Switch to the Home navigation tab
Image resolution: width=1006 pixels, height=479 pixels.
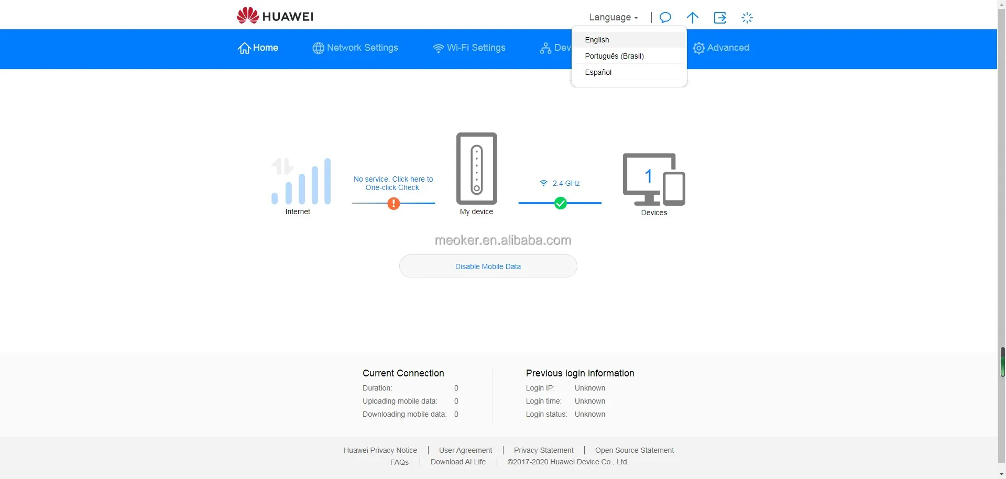258,48
